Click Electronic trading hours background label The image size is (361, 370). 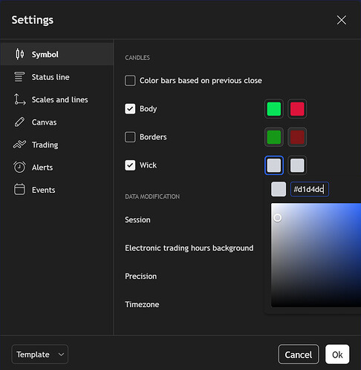coord(189,248)
